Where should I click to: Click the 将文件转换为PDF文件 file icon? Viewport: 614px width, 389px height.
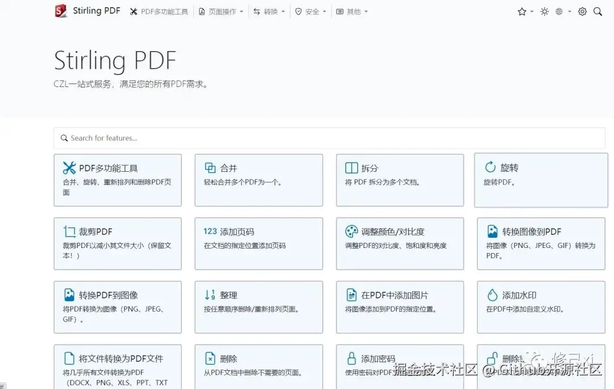tap(69, 358)
